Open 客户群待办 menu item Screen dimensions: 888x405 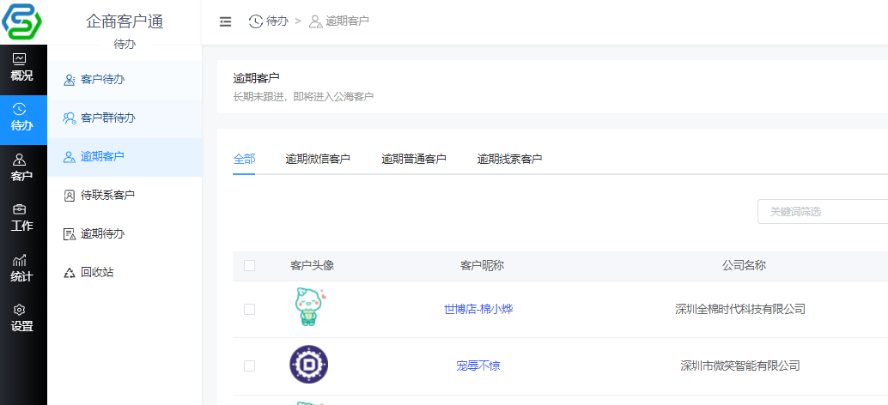[125, 118]
